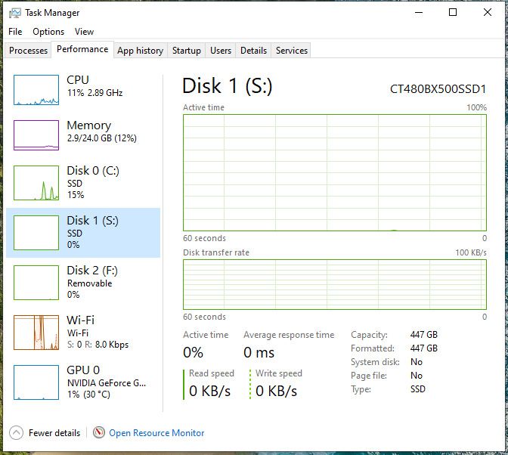Select the Performance tab
The height and width of the screenshot is (455, 508).
82,49
